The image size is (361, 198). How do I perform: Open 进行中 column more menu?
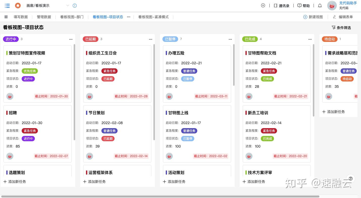(71, 39)
